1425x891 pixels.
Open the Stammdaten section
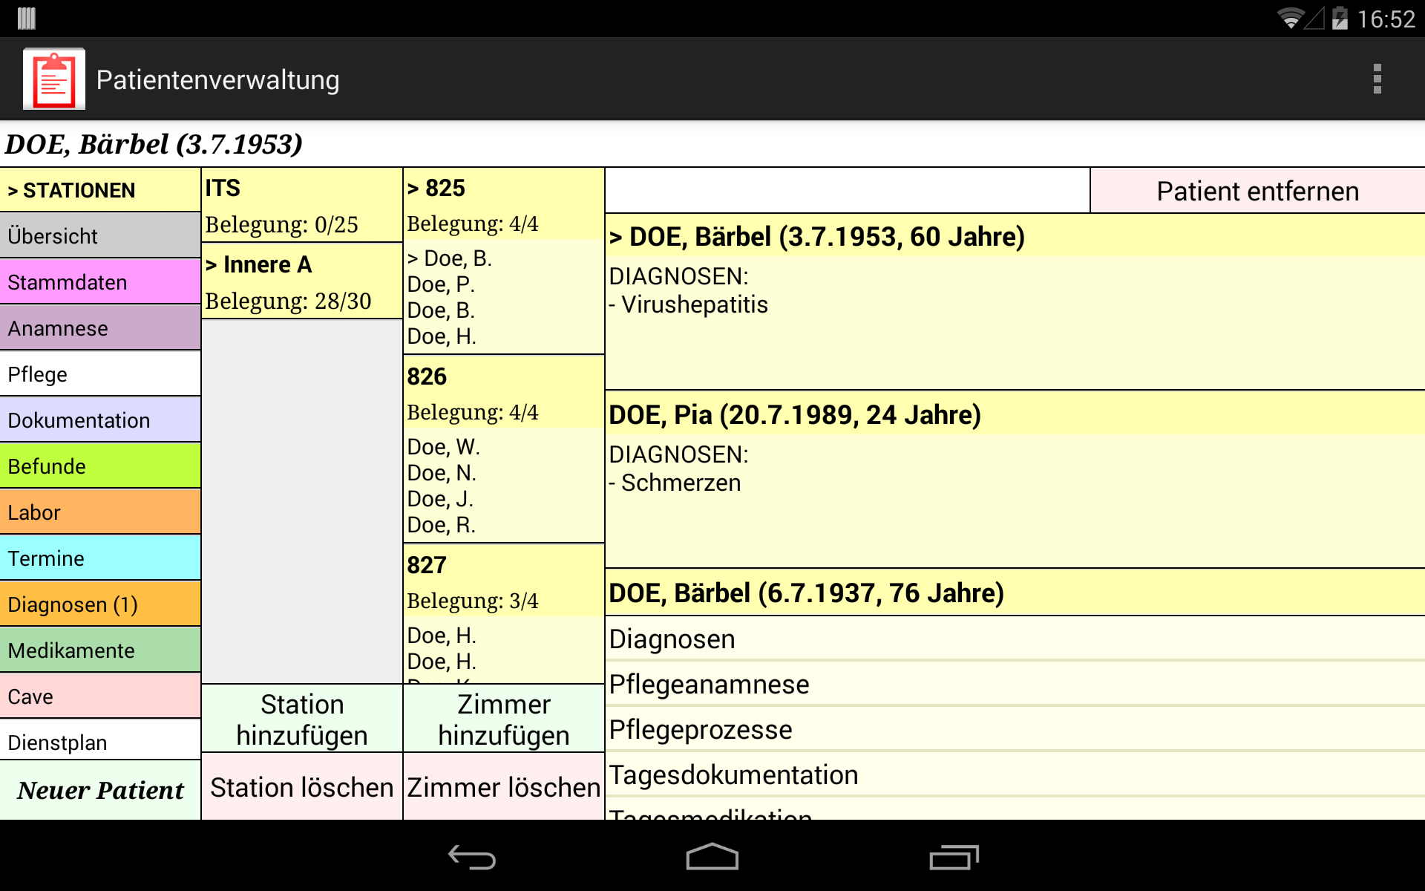click(x=100, y=281)
